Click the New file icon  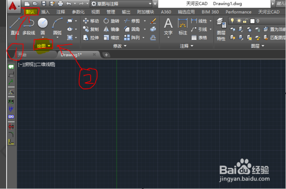27,3
